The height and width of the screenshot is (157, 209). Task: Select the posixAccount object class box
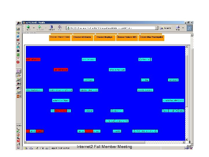click(x=89, y=59)
